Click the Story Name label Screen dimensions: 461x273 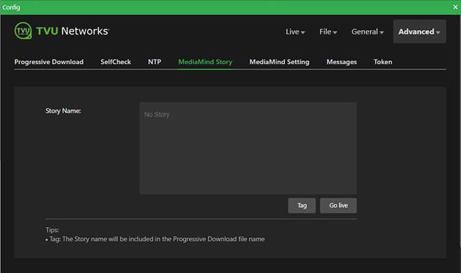(63, 111)
